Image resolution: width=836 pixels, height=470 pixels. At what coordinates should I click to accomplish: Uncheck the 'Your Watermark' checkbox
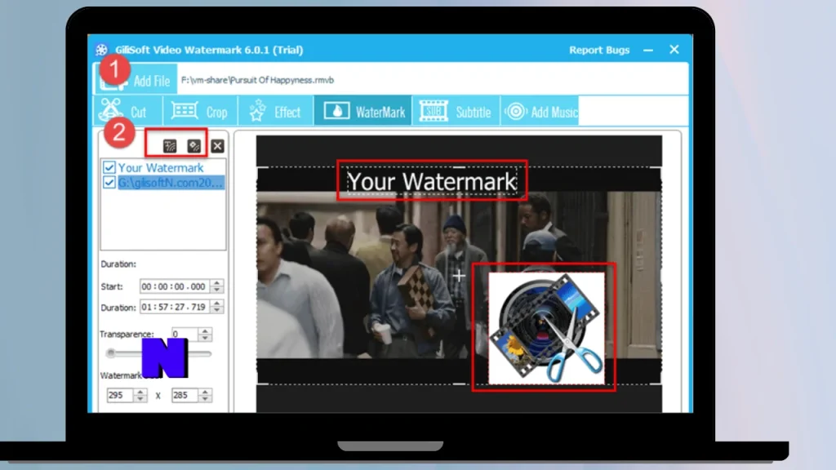(109, 167)
